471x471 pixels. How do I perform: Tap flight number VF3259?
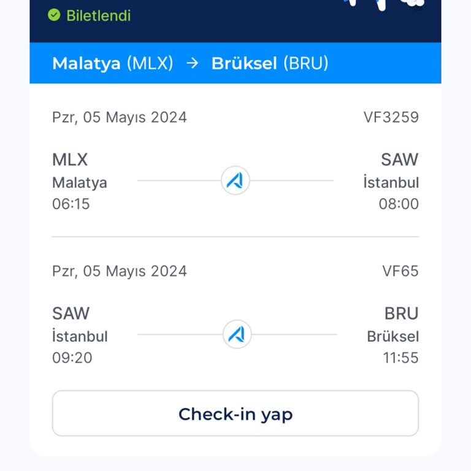[391, 117]
